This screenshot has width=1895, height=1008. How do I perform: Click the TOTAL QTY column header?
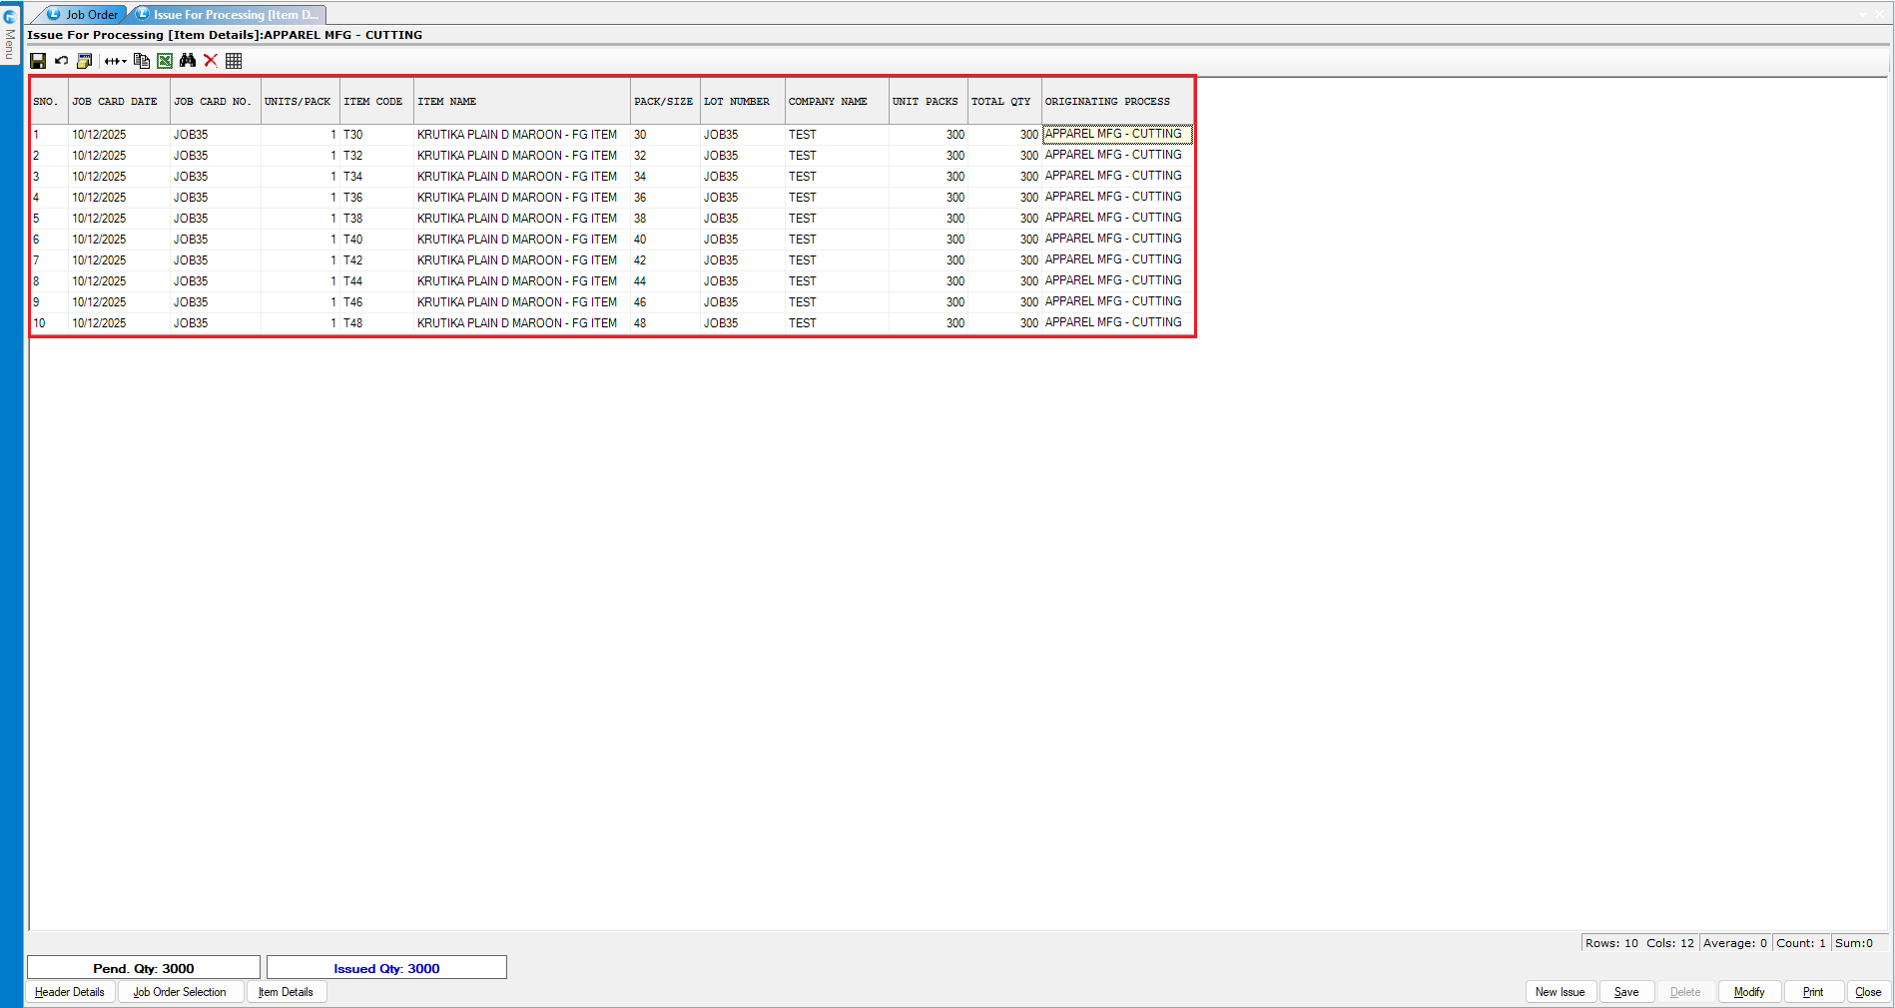[1001, 102]
